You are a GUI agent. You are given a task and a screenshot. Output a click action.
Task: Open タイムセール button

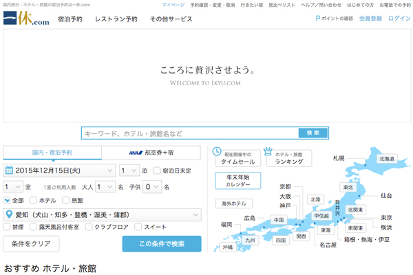click(238, 158)
